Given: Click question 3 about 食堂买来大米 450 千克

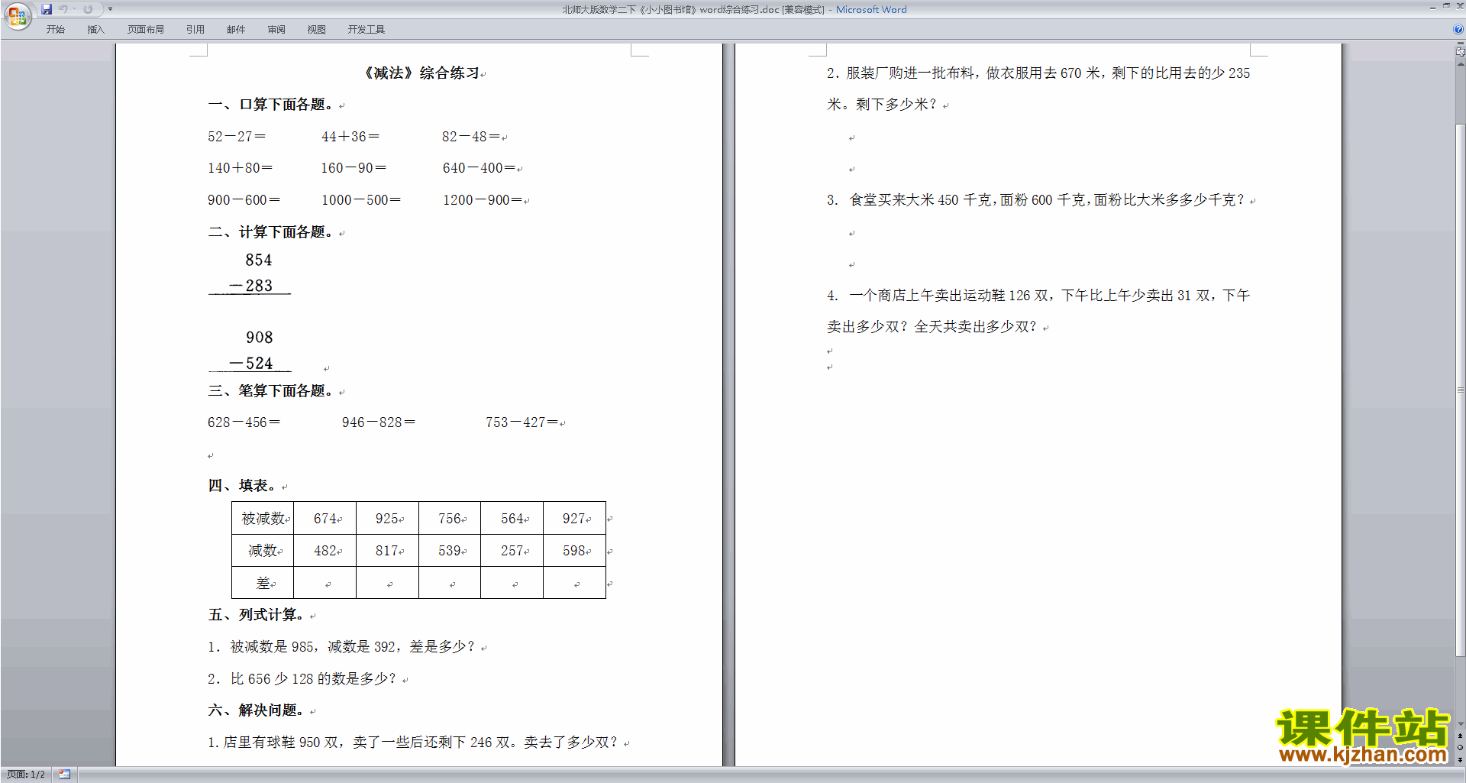Looking at the screenshot, I should (x=1038, y=200).
